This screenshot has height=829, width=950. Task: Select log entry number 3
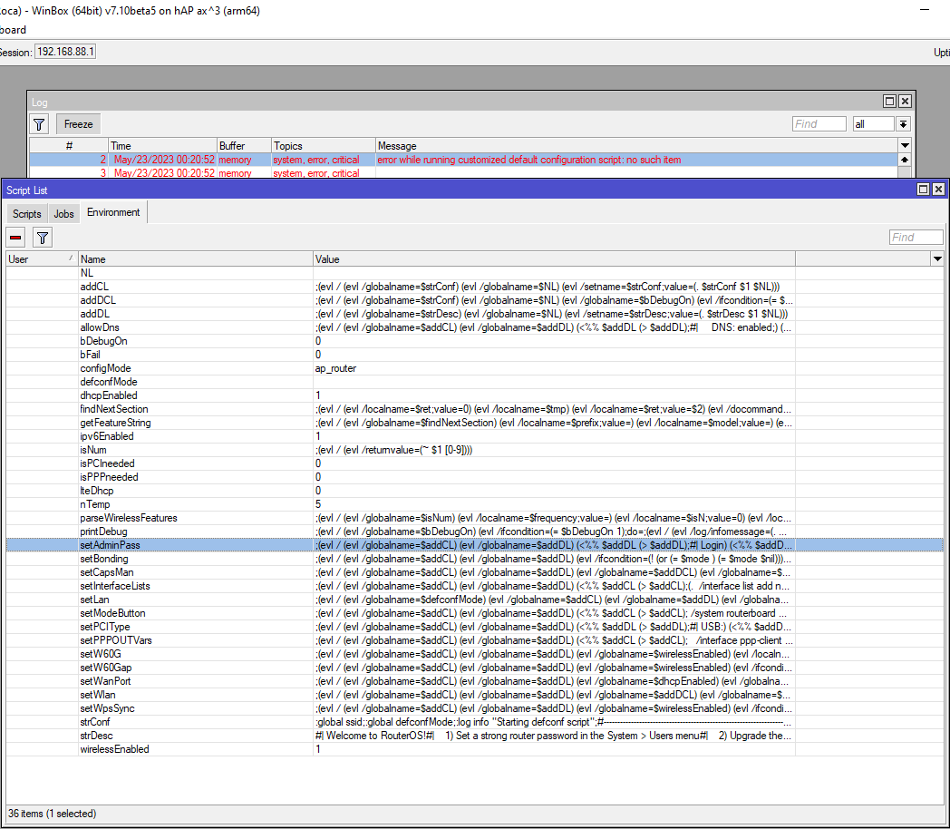463,172
